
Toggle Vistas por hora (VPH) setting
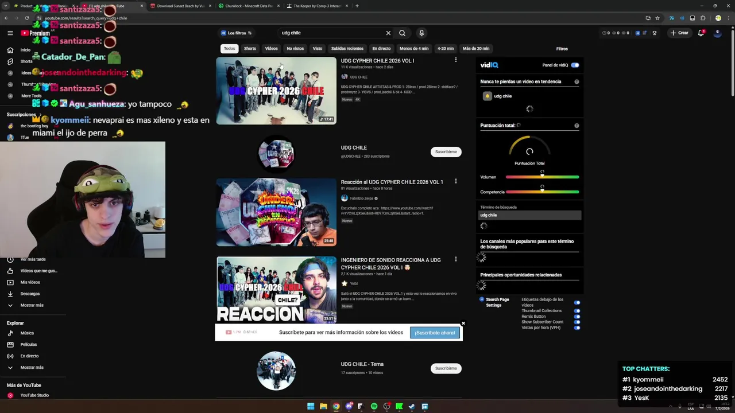(x=577, y=328)
